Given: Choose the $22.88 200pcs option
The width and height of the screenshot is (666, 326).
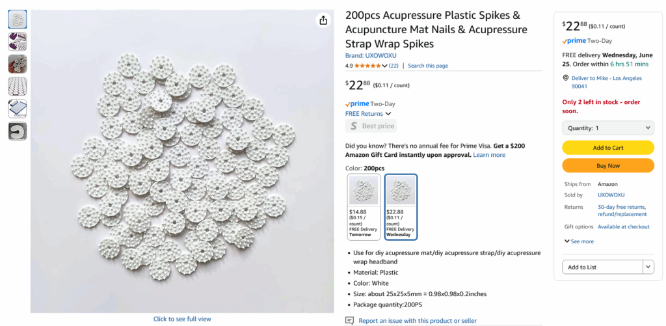Looking at the screenshot, I should (401, 207).
